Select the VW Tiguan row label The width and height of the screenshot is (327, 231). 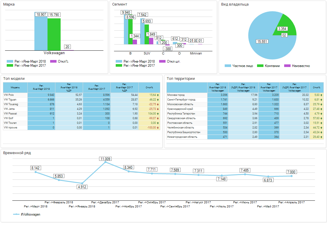coord(10,100)
